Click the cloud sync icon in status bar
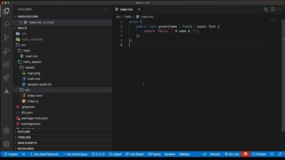The image size is (285, 160). point(24,154)
